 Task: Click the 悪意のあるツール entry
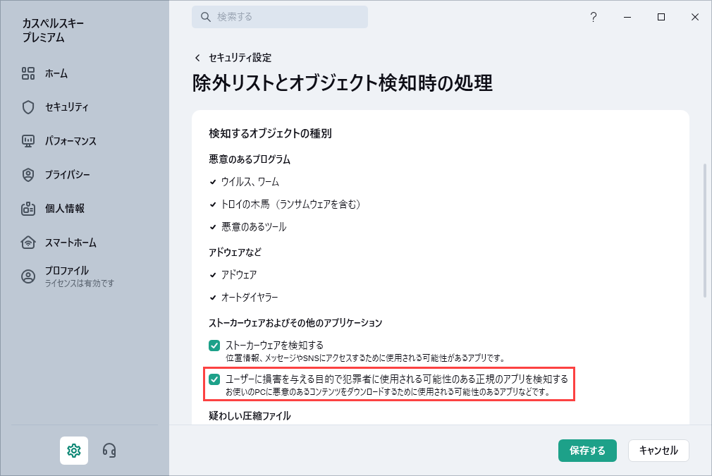tap(253, 226)
